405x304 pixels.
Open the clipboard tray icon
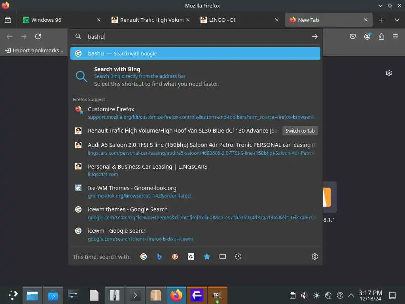(292, 295)
